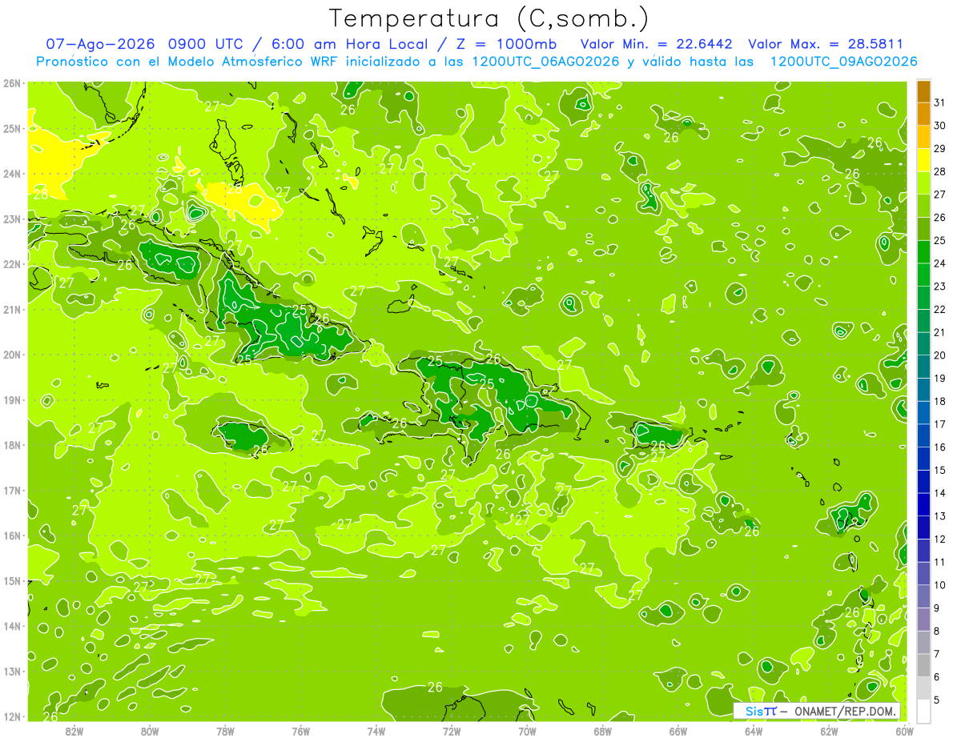Click the color scale label '29'
The width and height of the screenshot is (961, 742).
point(939,149)
